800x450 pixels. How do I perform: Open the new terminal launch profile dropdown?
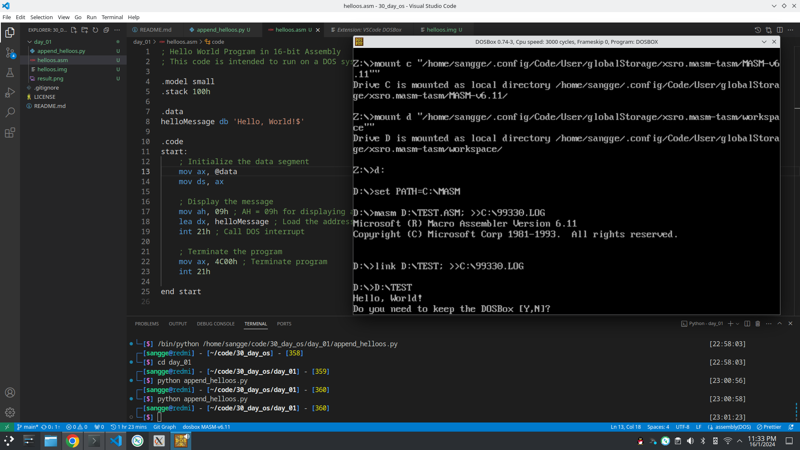[737, 324]
